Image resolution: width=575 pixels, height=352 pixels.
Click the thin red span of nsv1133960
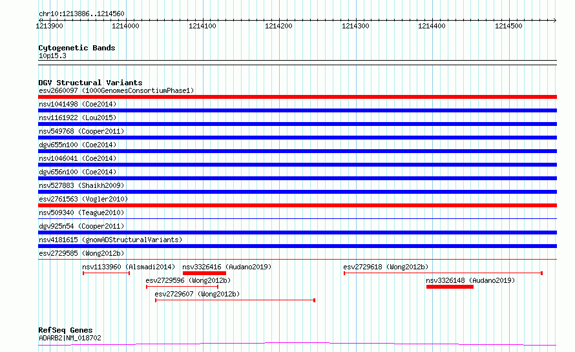coord(107,273)
